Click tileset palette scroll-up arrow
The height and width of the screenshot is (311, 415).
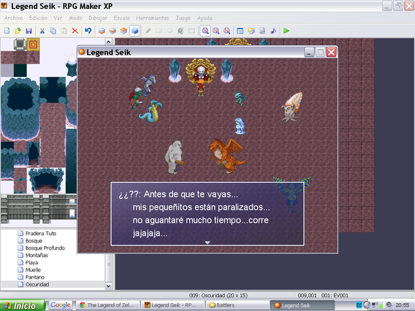coord(108,41)
